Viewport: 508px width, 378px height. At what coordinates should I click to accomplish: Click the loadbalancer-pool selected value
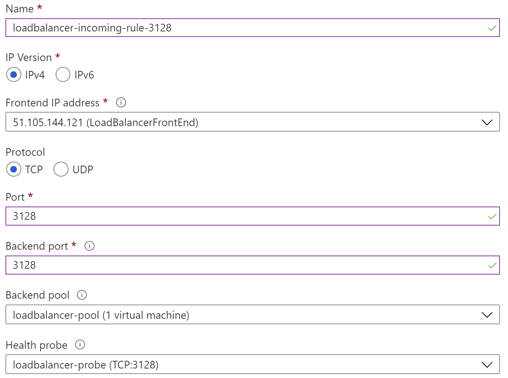tap(101, 314)
